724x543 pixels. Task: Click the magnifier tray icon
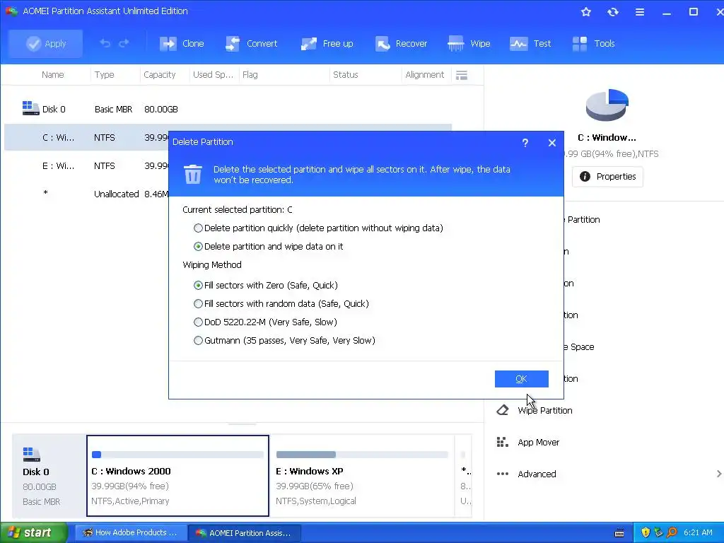point(672,533)
